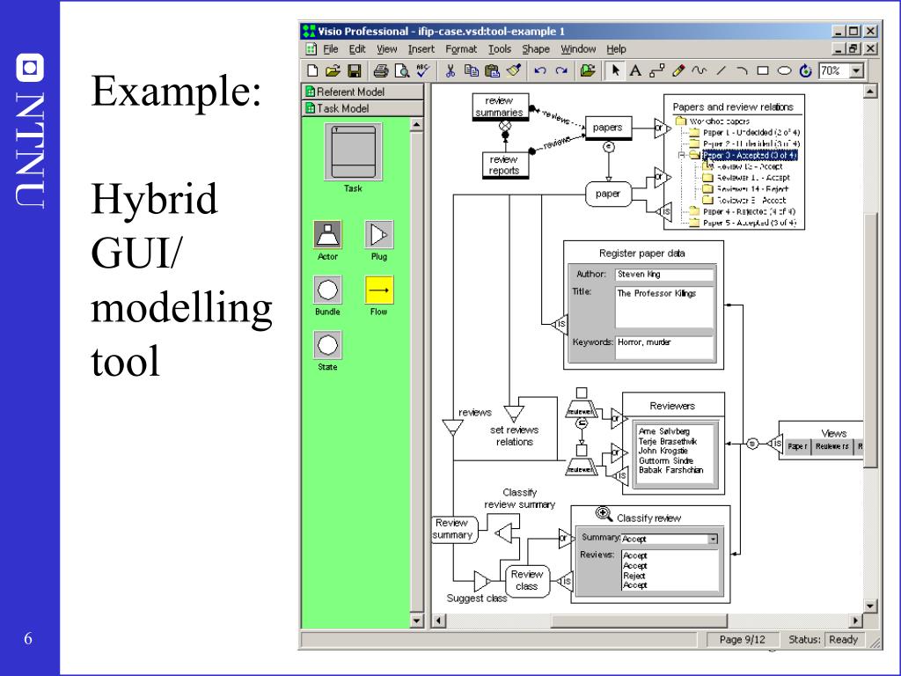
Task: Open a file with the folder icon
Action: click(333, 70)
